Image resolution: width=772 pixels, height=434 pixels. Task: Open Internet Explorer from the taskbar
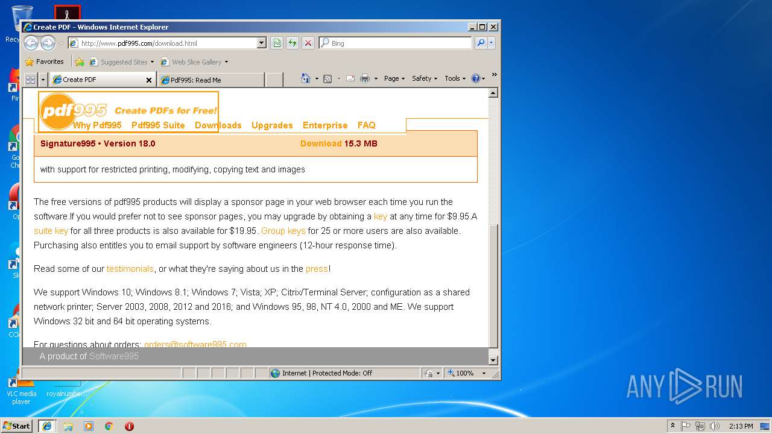(47, 426)
